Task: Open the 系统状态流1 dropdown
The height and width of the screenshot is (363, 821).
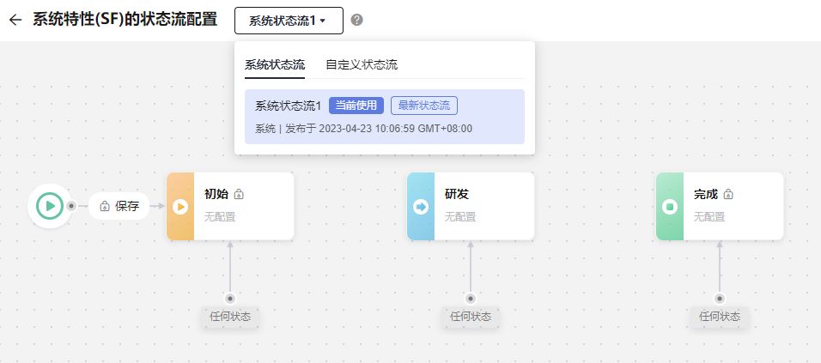Action: (x=289, y=21)
